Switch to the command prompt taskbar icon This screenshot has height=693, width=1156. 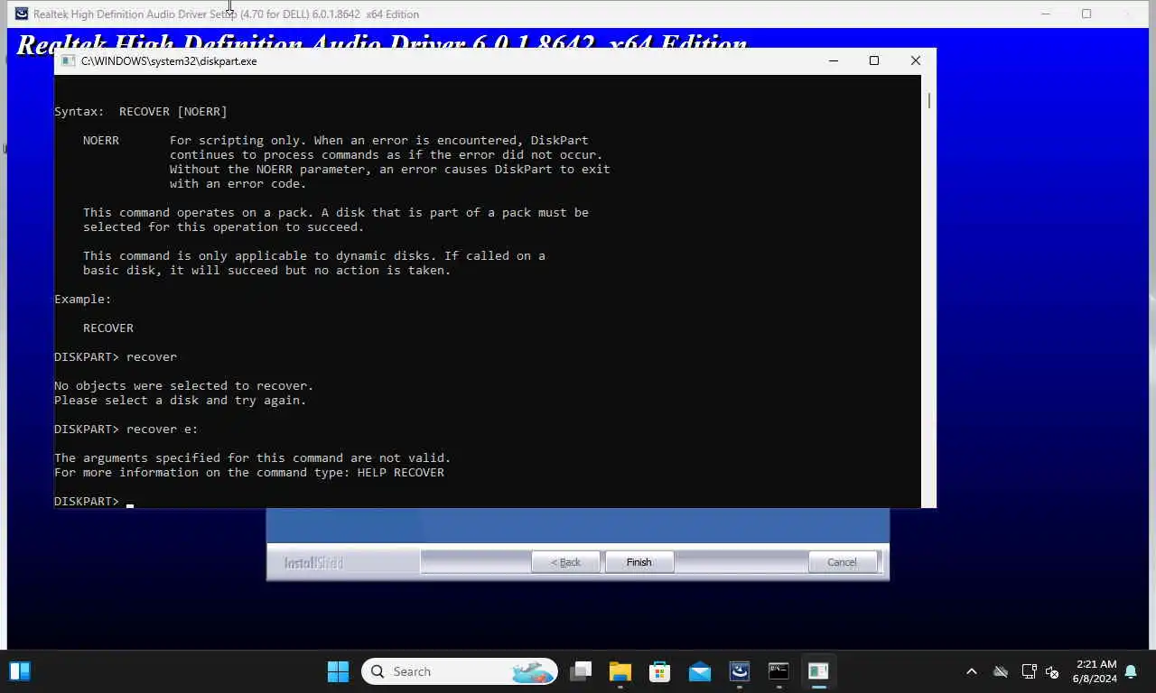pyautogui.click(x=778, y=671)
